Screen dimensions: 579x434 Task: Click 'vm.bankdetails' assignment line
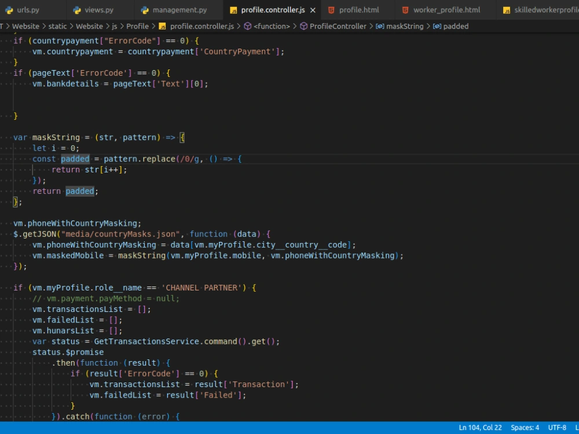(120, 84)
